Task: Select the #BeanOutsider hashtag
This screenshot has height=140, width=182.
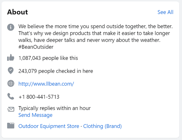Action: tap(36, 47)
